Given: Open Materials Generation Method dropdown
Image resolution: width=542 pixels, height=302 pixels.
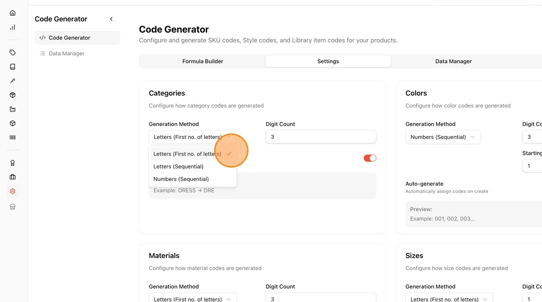Looking at the screenshot, I should tap(193, 298).
